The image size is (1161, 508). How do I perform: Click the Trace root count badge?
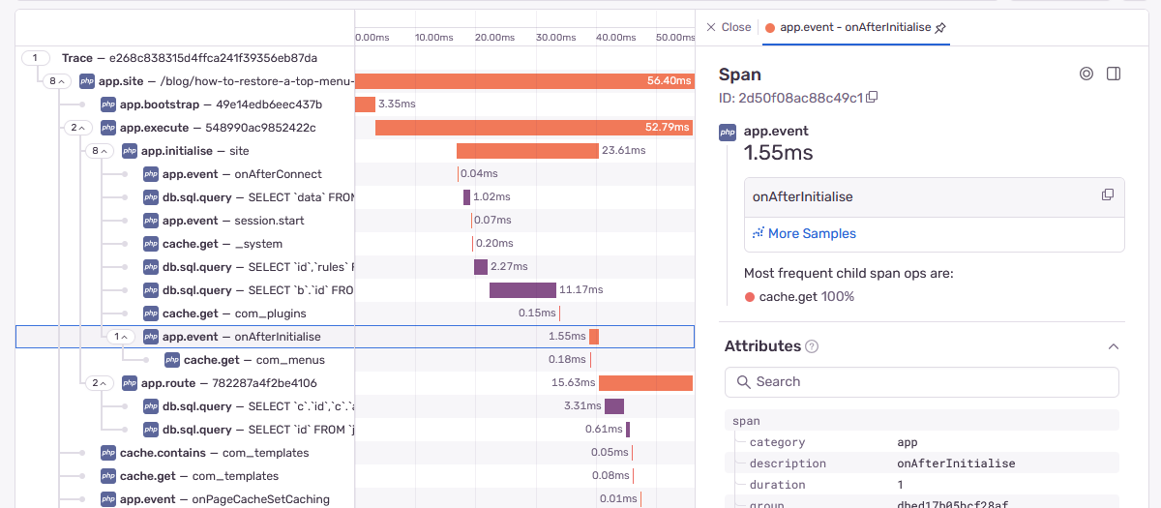coord(36,58)
